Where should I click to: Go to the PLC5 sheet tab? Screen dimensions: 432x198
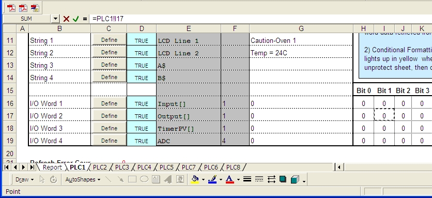click(x=166, y=167)
